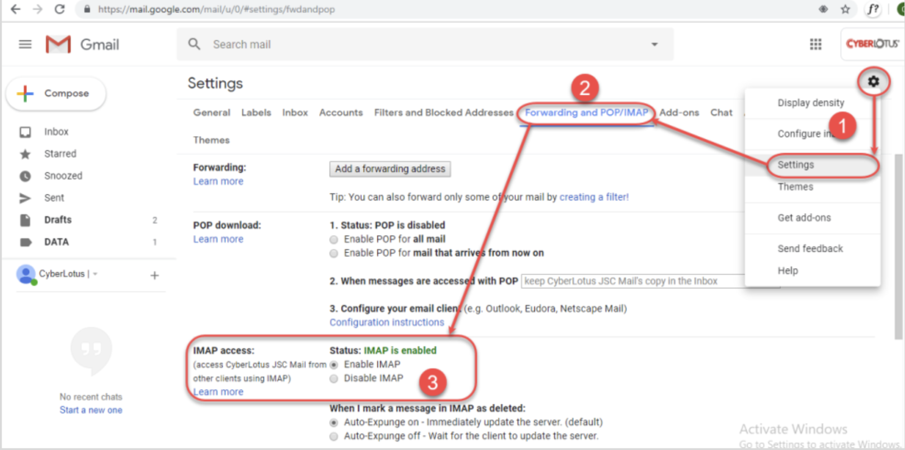The image size is (905, 450).
Task: Select Disable IMAP radio button
Action: coord(334,379)
